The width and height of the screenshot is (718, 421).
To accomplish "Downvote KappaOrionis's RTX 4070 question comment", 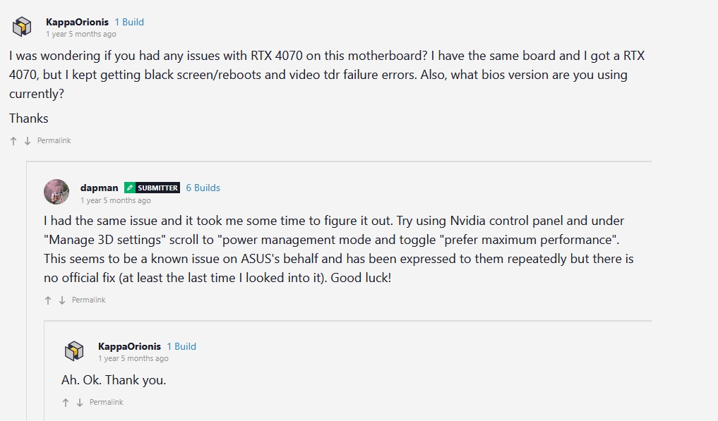I will [x=28, y=141].
